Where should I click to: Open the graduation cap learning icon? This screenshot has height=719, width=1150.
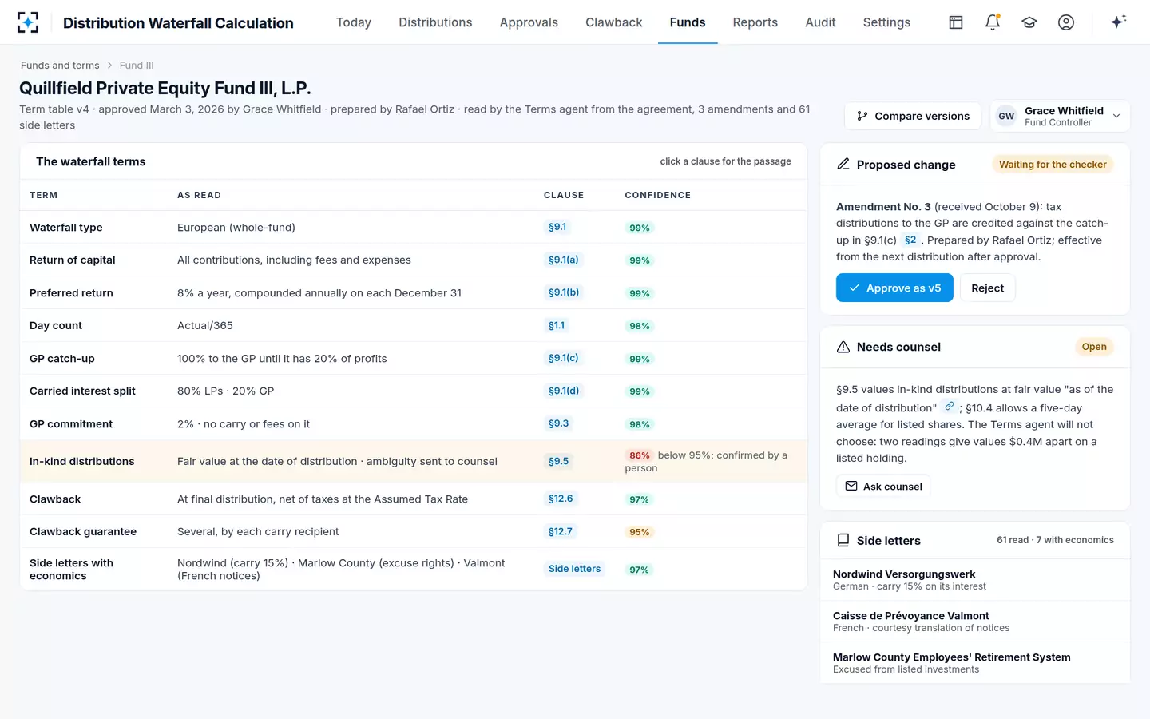coord(1029,22)
